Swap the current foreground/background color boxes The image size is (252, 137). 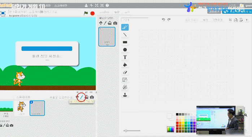[x=170, y=117]
